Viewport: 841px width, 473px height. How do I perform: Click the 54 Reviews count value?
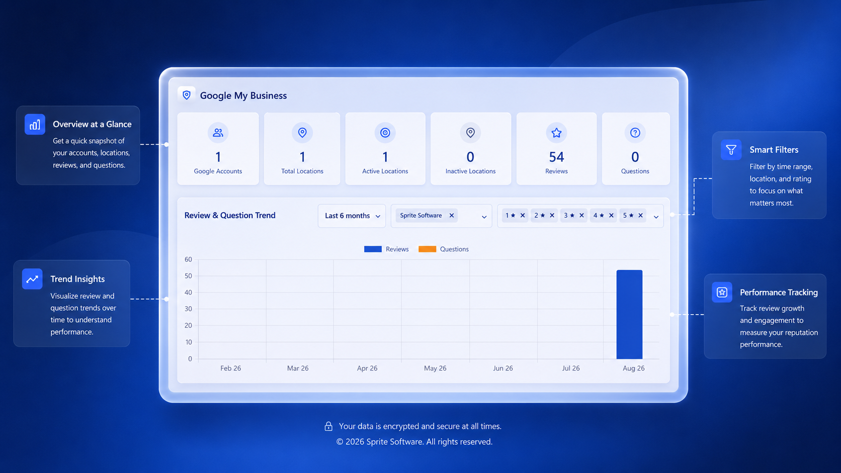pos(556,157)
